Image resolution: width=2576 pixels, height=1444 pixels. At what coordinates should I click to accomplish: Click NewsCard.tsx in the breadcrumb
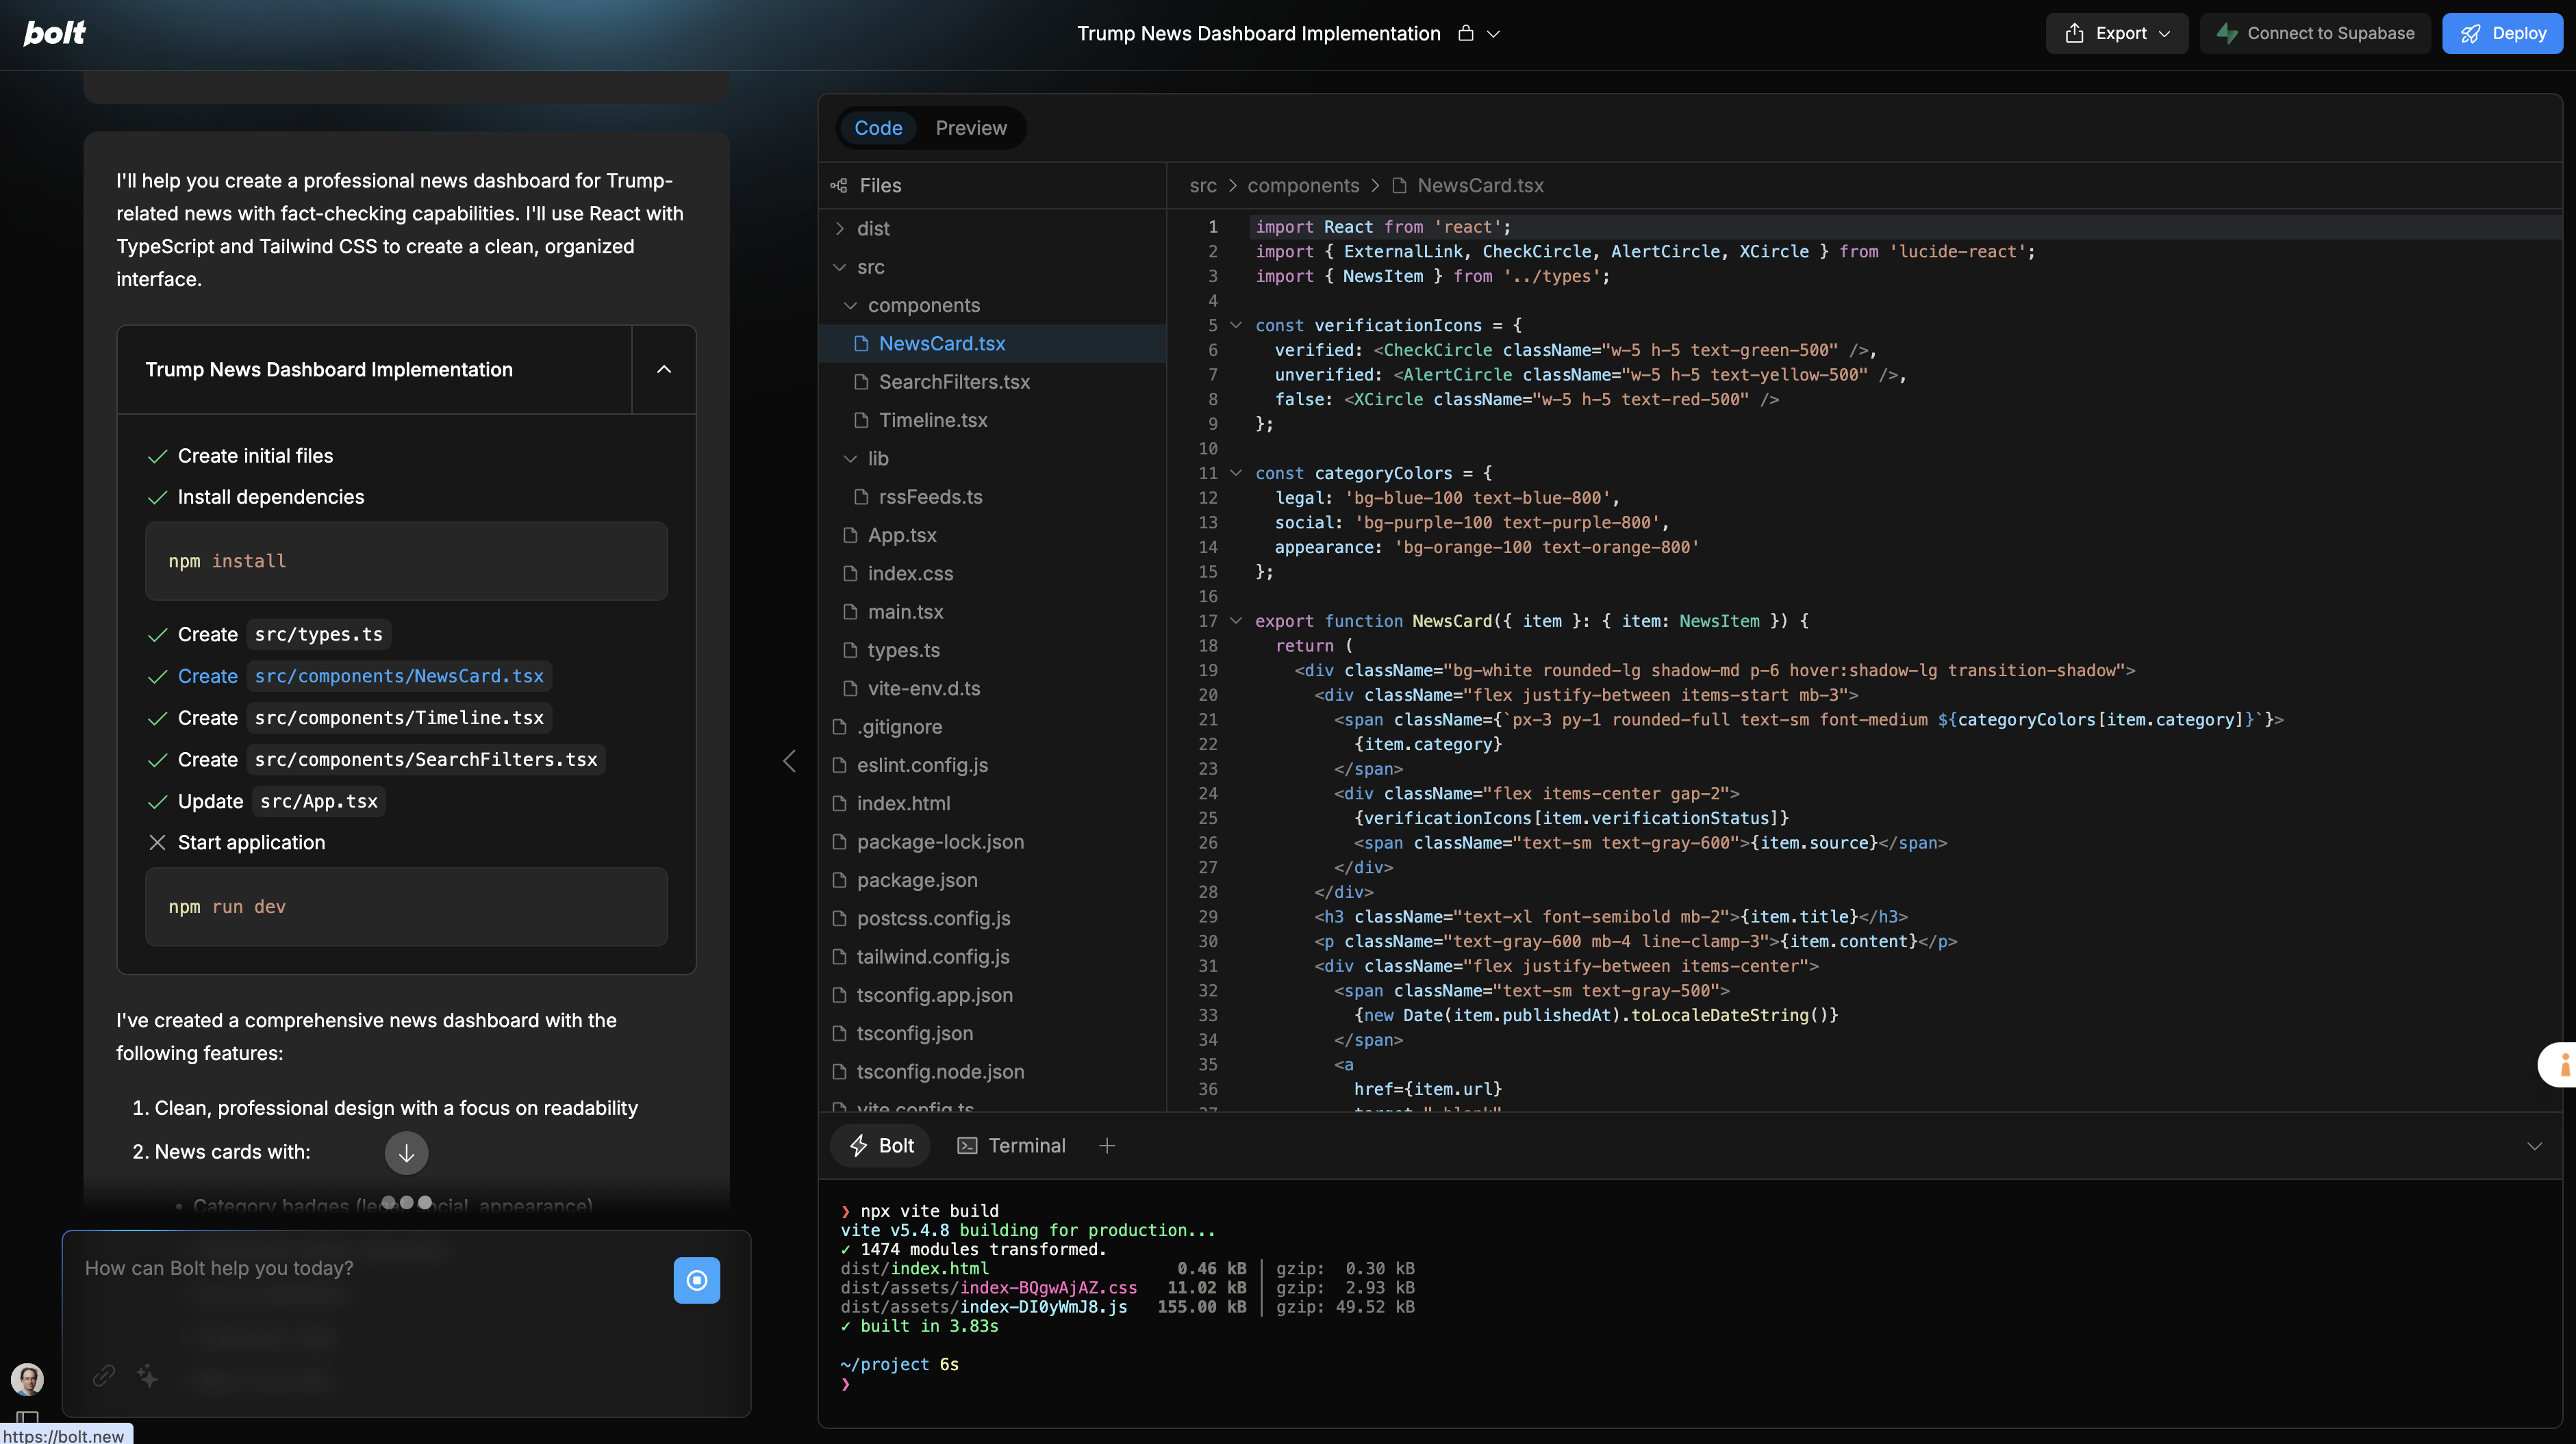(x=1479, y=185)
